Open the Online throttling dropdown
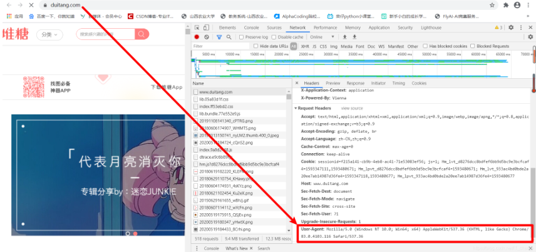Image resolution: width=536 pixels, height=252 pixels. coord(322,37)
